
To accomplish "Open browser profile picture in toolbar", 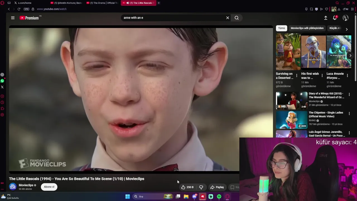I will (x=334, y=9).
